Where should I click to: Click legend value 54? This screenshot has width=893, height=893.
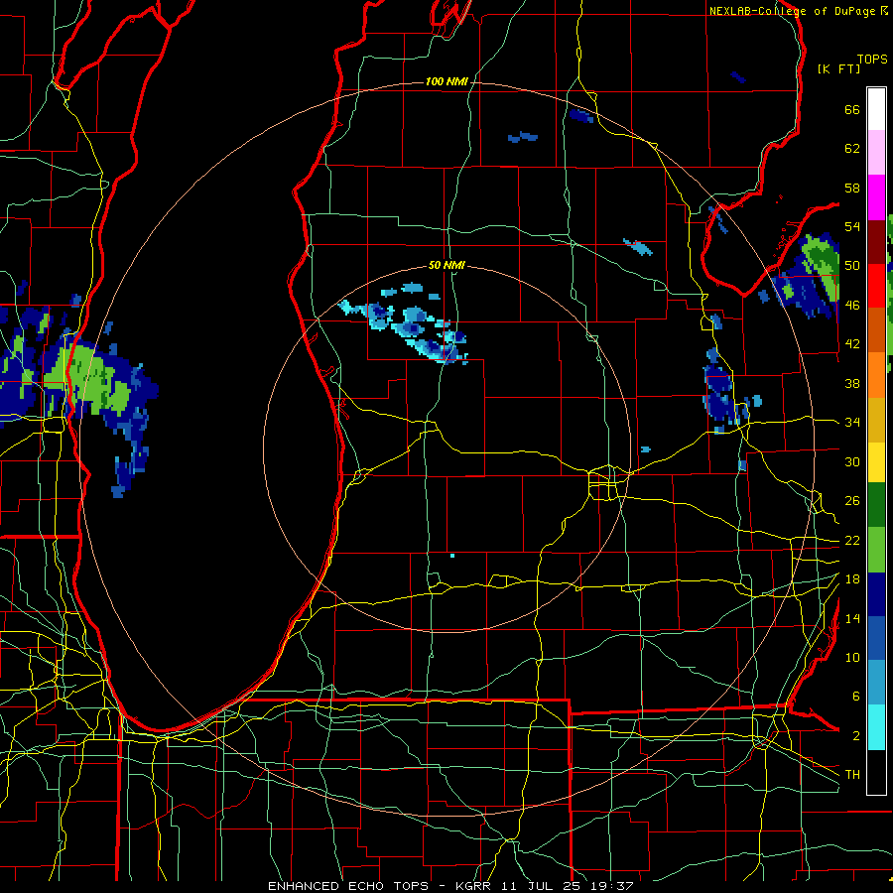click(x=852, y=226)
